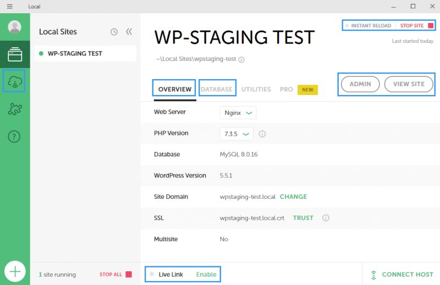Toggle the Live Link status indicator
Viewport: 440px width, 285px height.
click(x=152, y=274)
